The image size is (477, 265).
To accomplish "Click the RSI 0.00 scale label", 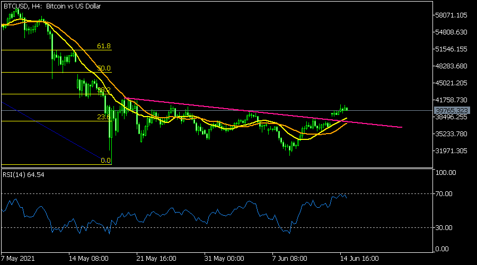I will (x=442, y=249).
